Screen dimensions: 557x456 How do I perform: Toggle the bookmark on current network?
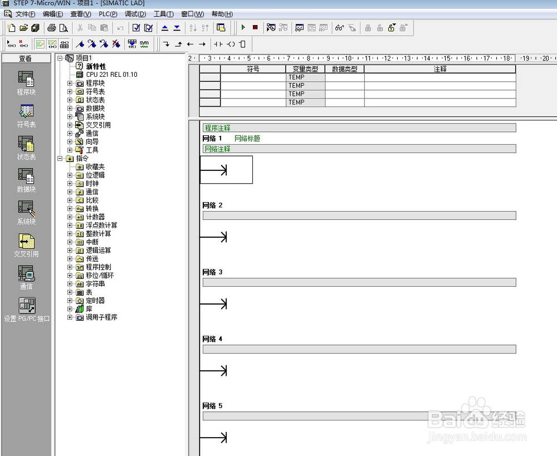pyautogui.click(x=80, y=44)
